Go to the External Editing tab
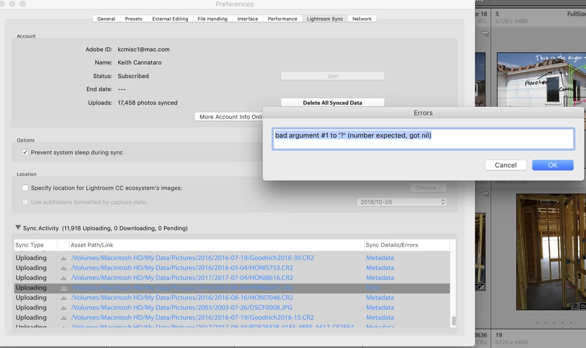The image size is (586, 348). point(170,19)
